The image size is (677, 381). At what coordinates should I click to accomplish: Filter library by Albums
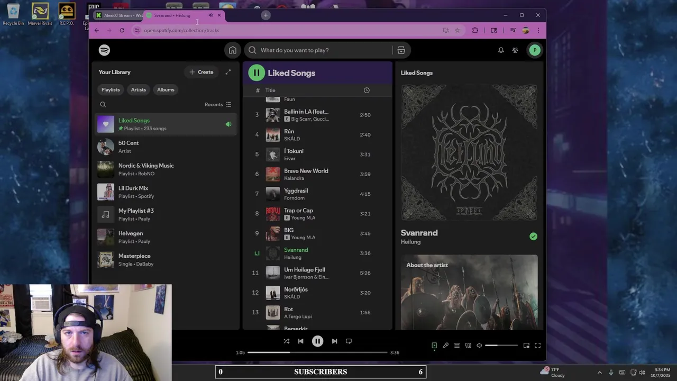[x=166, y=89]
